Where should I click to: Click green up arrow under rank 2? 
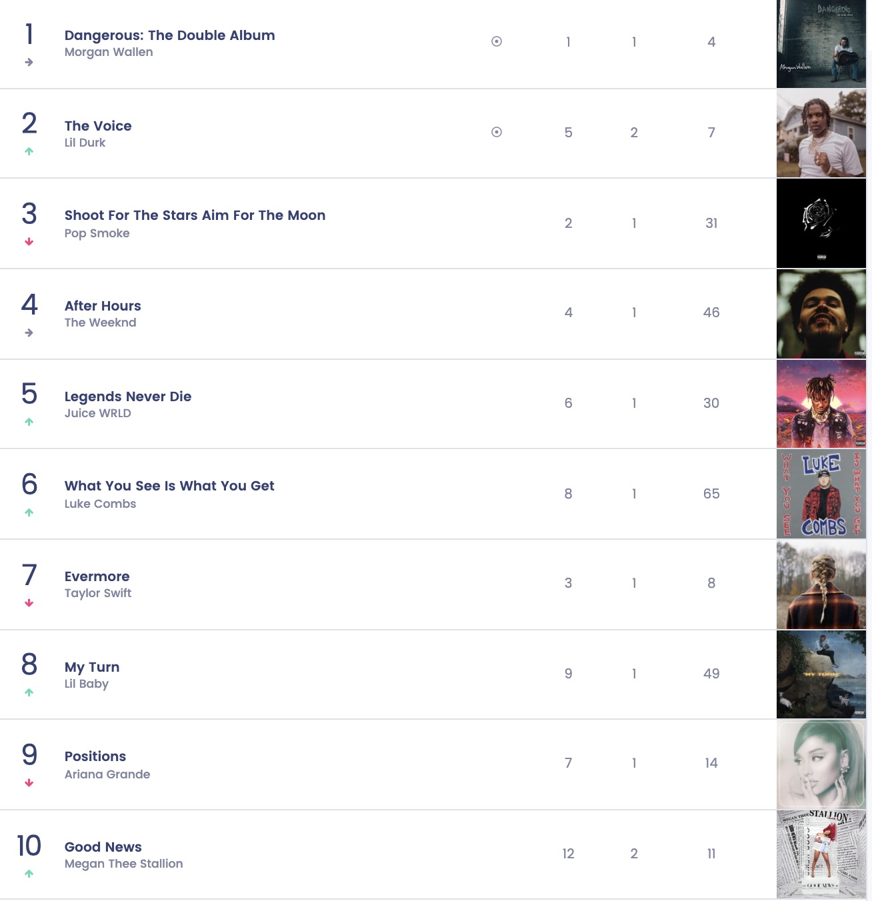pos(29,151)
